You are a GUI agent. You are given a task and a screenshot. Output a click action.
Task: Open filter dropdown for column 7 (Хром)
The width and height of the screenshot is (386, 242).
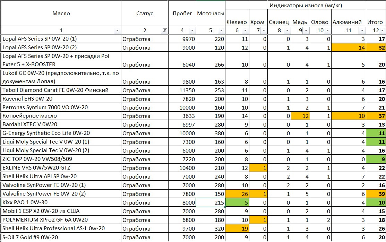click(x=264, y=31)
